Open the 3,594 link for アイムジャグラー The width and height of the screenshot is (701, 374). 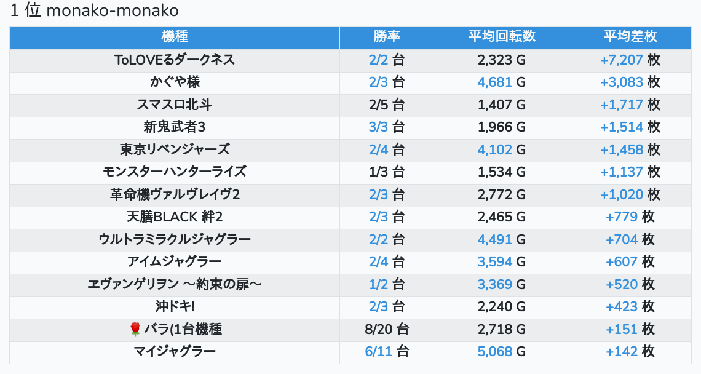point(495,261)
